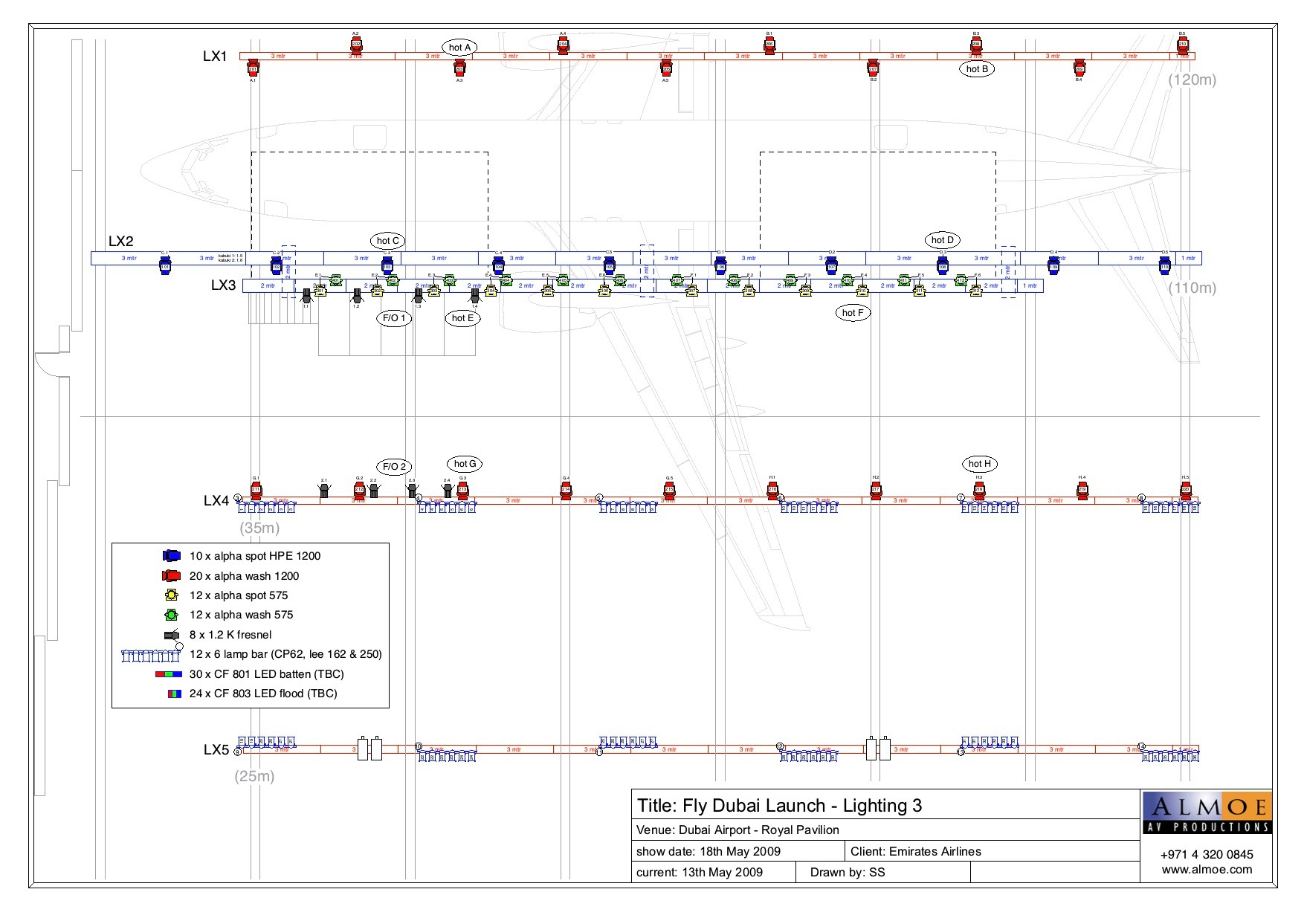Click the grey fresnel legend icon
Screen dimensions: 1304x921
click(172, 634)
